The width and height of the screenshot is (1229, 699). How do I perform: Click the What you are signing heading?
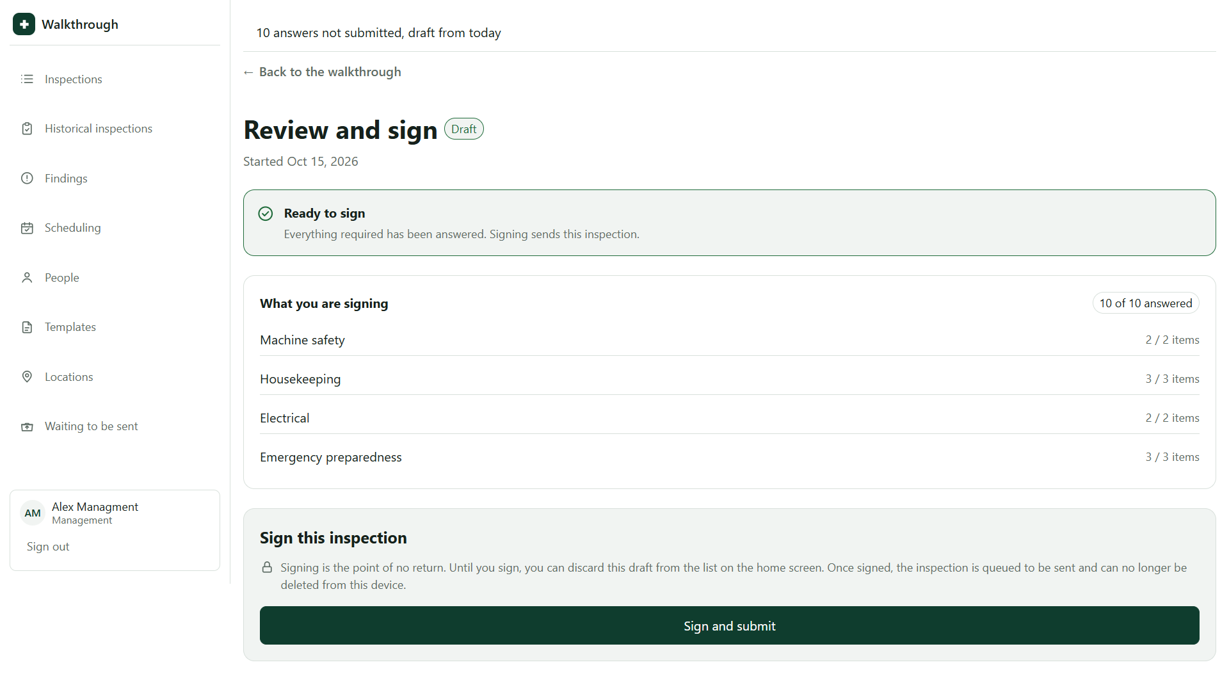(324, 303)
